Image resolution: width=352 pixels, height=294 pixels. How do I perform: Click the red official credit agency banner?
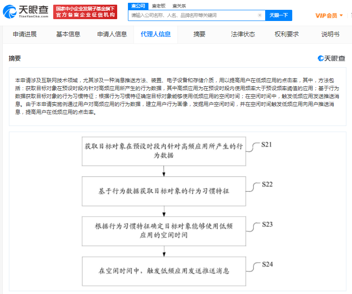pos(84,12)
